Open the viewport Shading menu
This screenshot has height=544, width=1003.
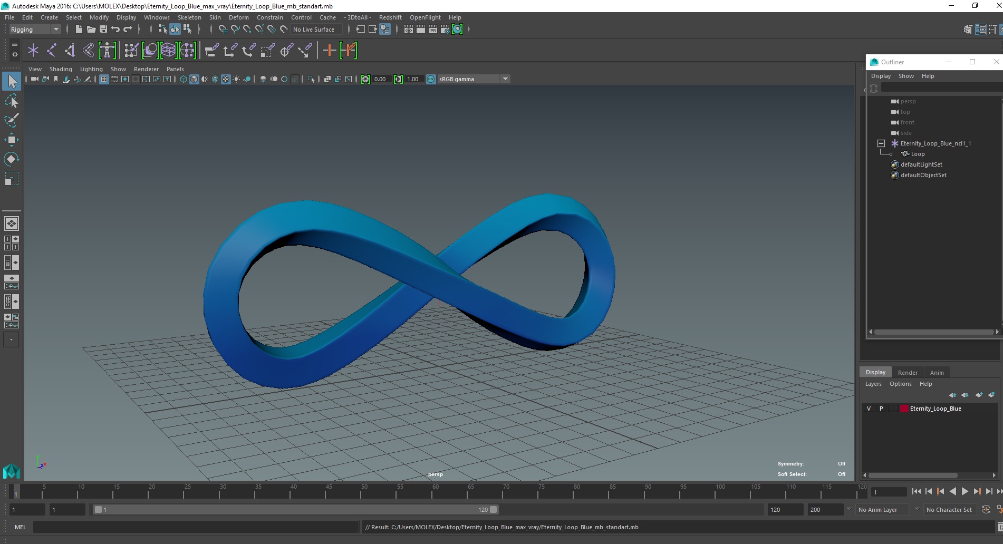61,69
